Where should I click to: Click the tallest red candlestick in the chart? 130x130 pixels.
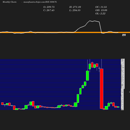(102, 89)
